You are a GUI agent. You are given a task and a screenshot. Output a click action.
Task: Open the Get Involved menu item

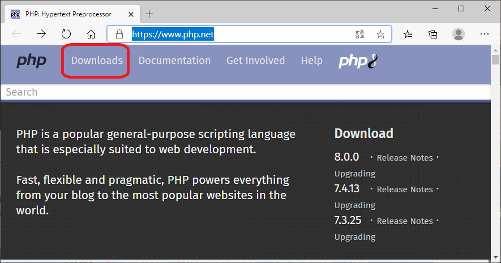point(255,61)
